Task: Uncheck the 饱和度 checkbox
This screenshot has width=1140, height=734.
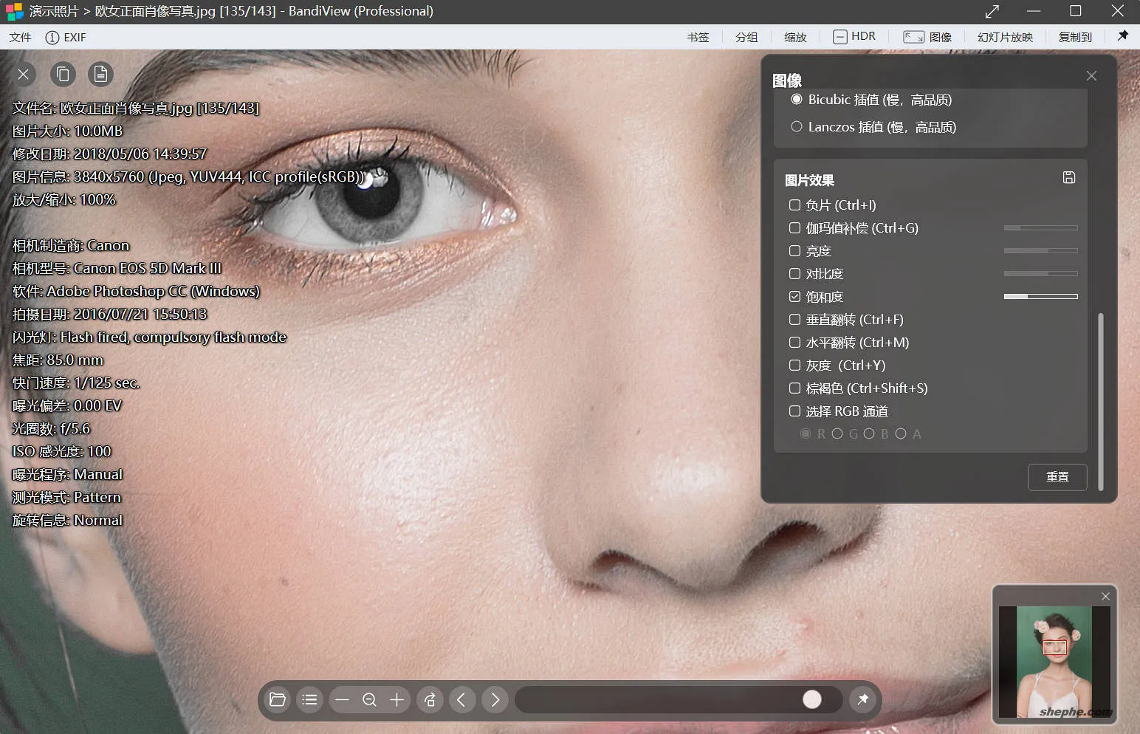Action: point(795,297)
